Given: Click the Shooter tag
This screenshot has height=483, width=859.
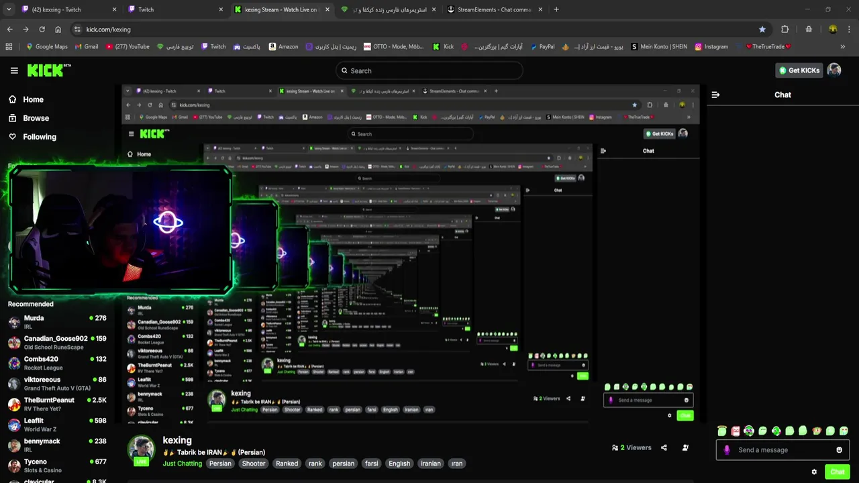Looking at the screenshot, I should (254, 464).
